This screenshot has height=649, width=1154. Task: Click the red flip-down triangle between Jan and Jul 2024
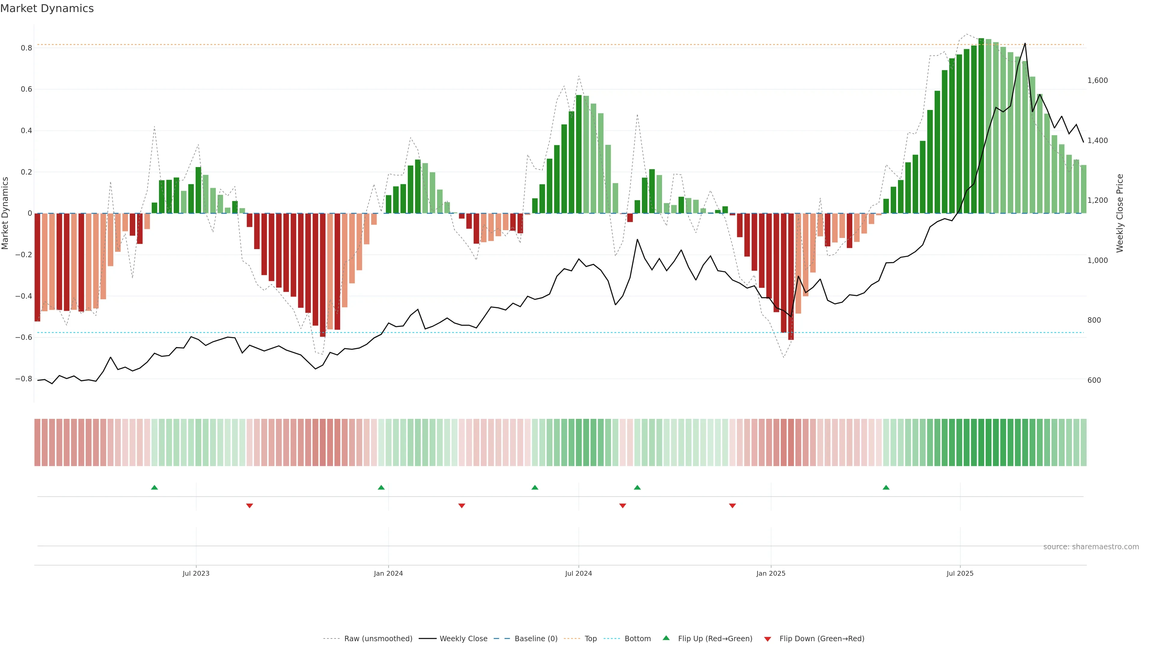point(462,506)
